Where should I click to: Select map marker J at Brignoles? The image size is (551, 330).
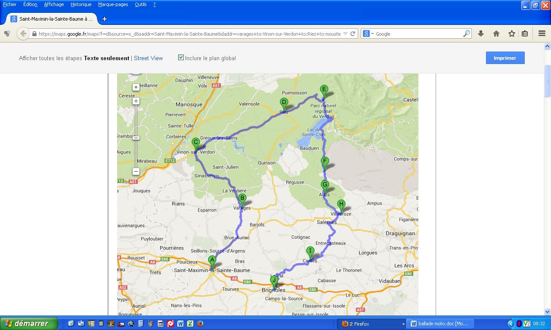click(x=274, y=281)
